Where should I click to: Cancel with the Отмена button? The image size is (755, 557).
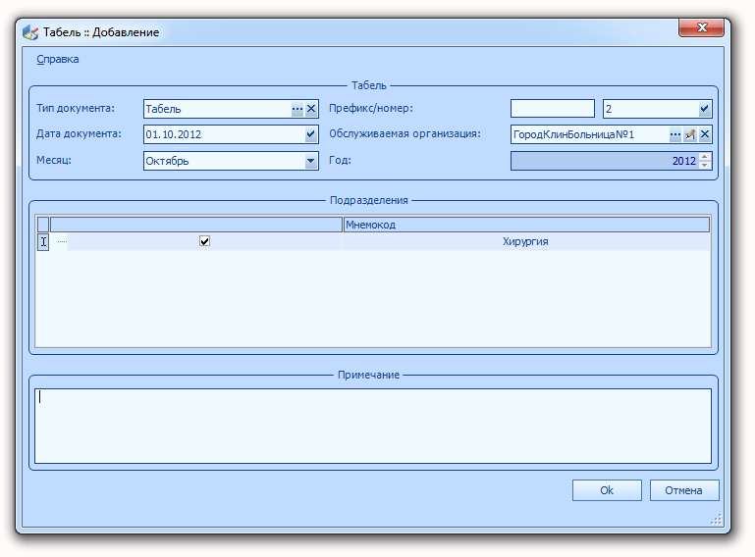pyautogui.click(x=683, y=490)
